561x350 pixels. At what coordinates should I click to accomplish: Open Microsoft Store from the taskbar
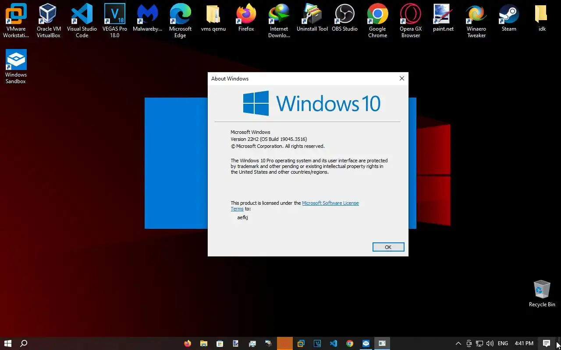pos(220,343)
